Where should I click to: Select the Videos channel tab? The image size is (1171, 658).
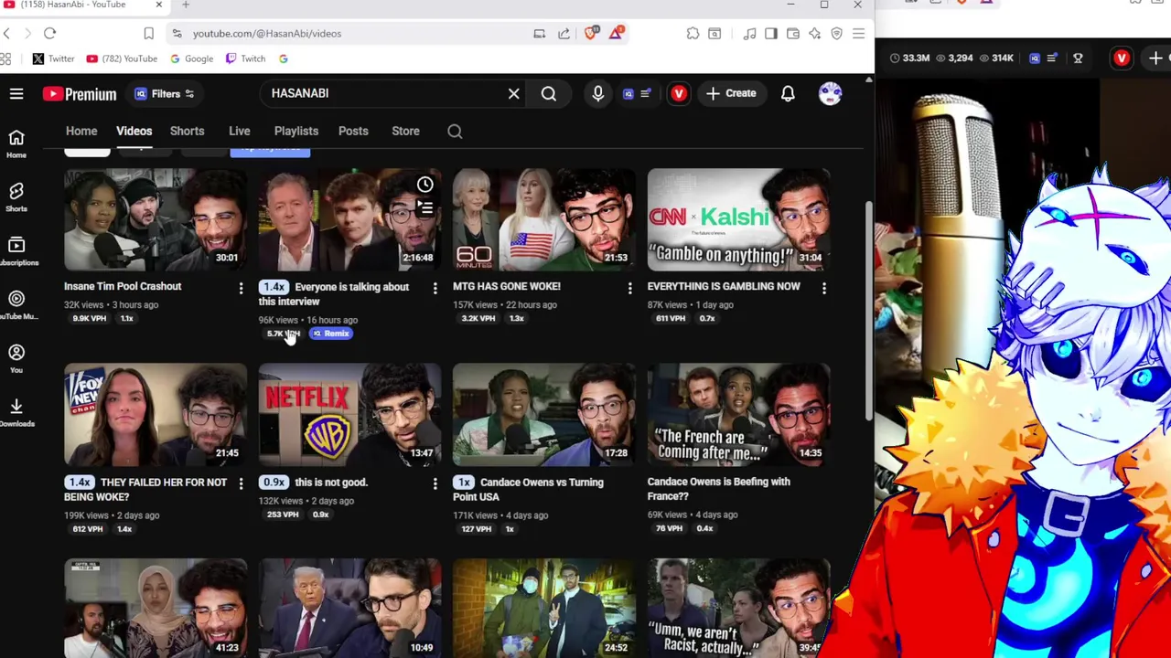click(134, 131)
